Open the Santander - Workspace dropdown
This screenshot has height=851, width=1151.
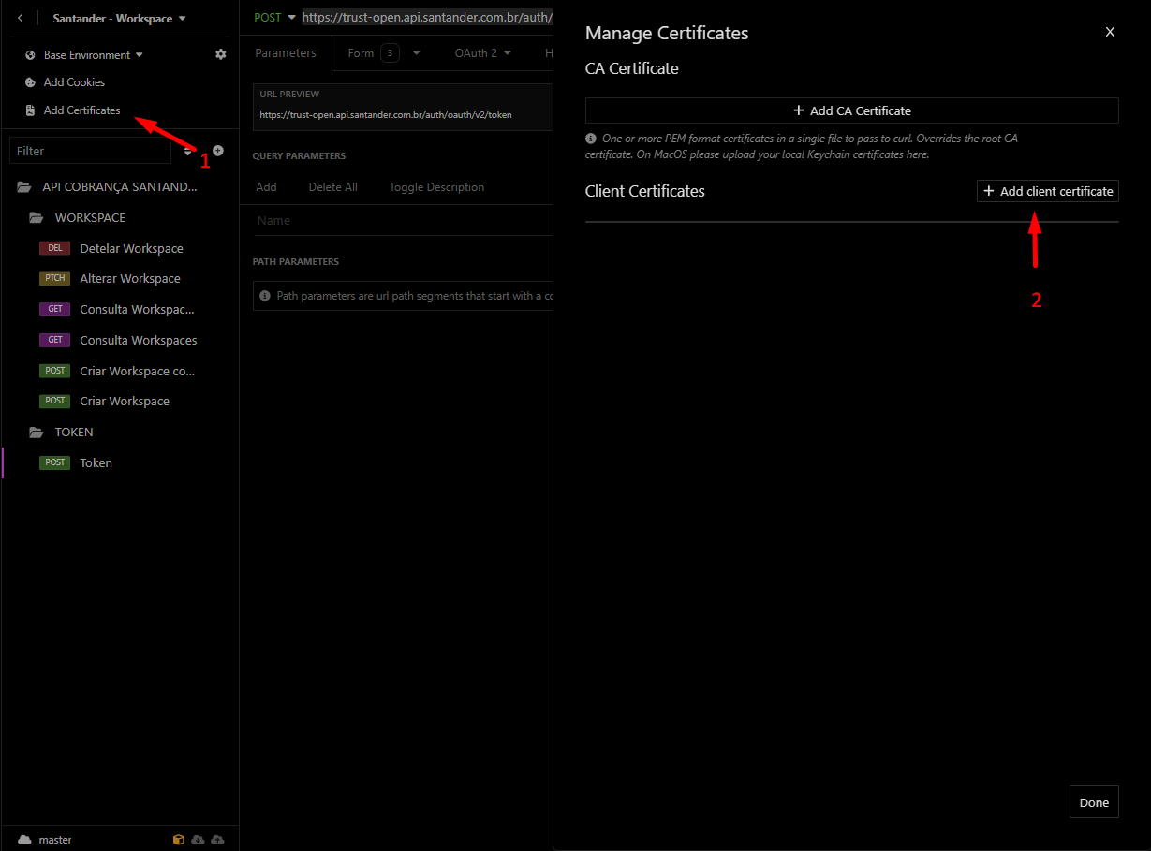pyautogui.click(x=119, y=19)
